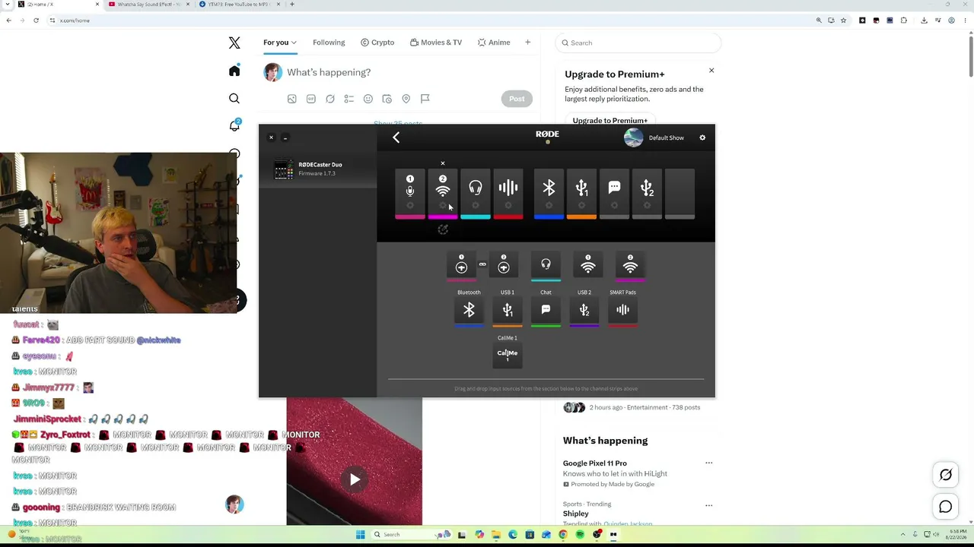The width and height of the screenshot is (974, 547).
Task: Add a new timeline tab with plus
Action: point(527,43)
